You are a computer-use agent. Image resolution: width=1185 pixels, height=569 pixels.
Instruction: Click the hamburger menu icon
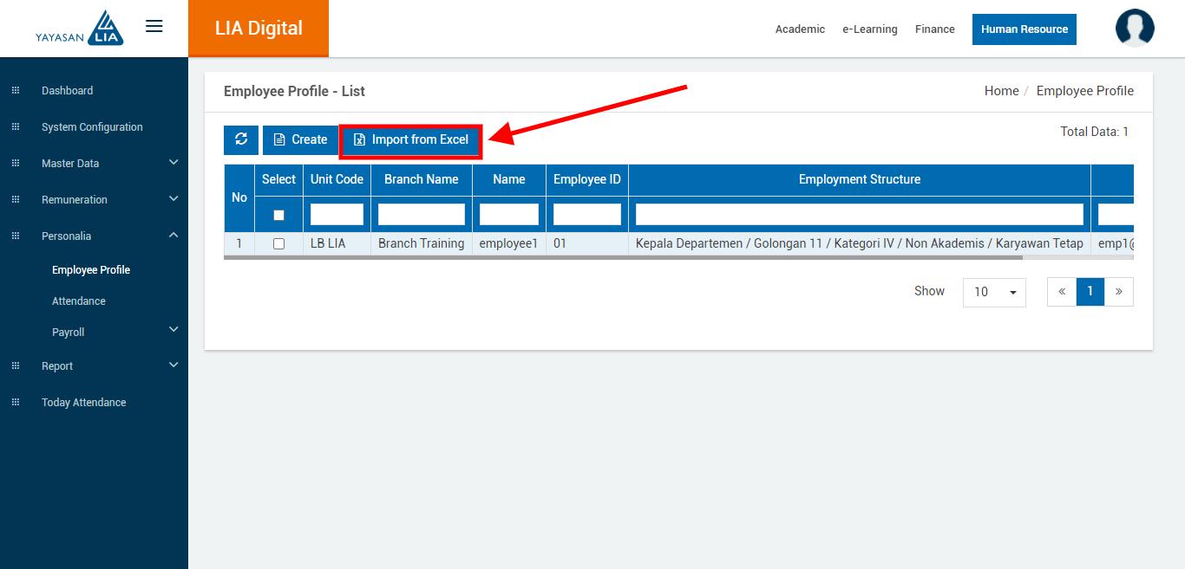point(154,27)
